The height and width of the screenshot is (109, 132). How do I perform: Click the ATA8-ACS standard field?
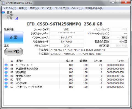[89, 50]
